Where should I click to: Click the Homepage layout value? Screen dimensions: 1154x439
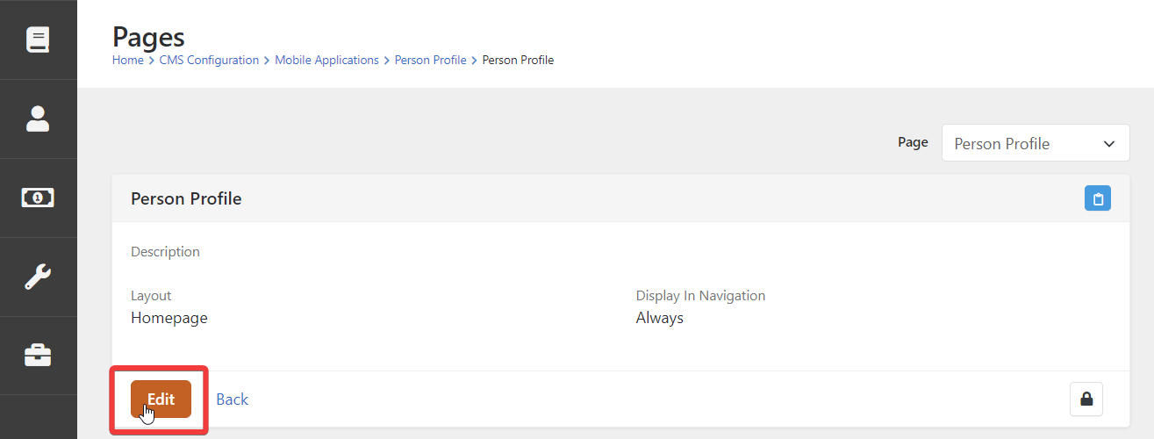coord(168,318)
